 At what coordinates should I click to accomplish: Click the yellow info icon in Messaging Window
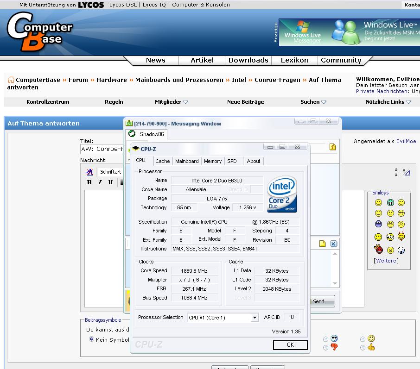[x=333, y=147]
